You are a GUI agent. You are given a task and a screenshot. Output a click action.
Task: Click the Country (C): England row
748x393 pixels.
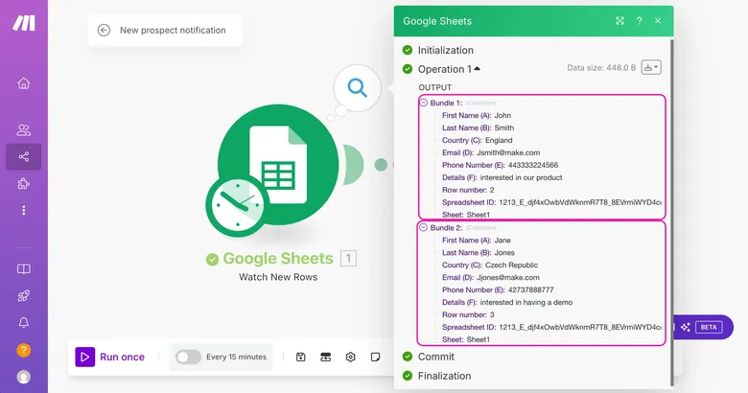pyautogui.click(x=477, y=140)
